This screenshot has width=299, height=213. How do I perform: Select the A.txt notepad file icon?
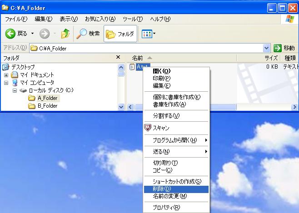tap(132, 67)
